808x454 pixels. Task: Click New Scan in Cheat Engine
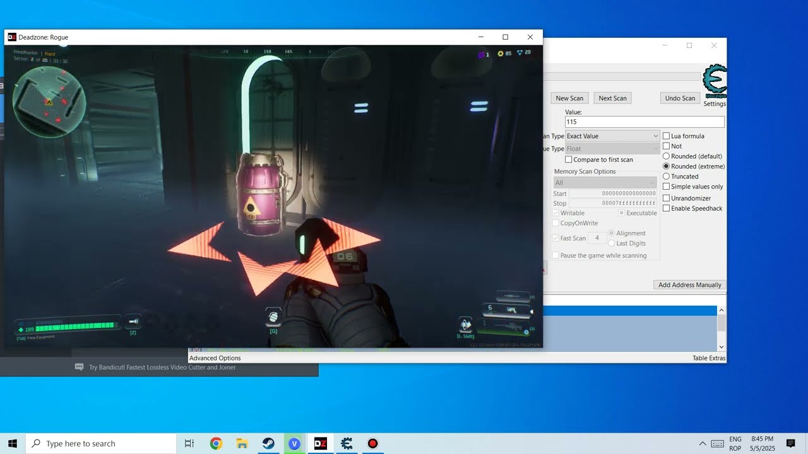pyautogui.click(x=569, y=98)
